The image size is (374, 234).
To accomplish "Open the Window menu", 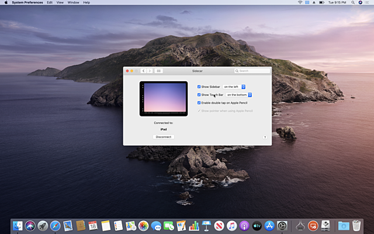I will pyautogui.click(x=73, y=2).
